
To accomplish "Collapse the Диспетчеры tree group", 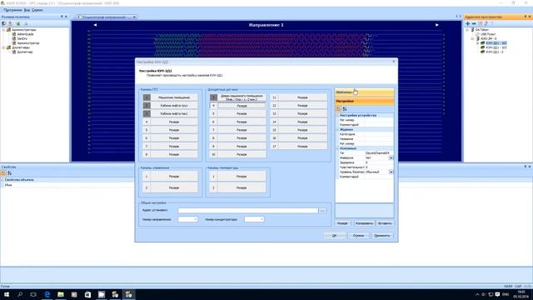I will (3, 47).
